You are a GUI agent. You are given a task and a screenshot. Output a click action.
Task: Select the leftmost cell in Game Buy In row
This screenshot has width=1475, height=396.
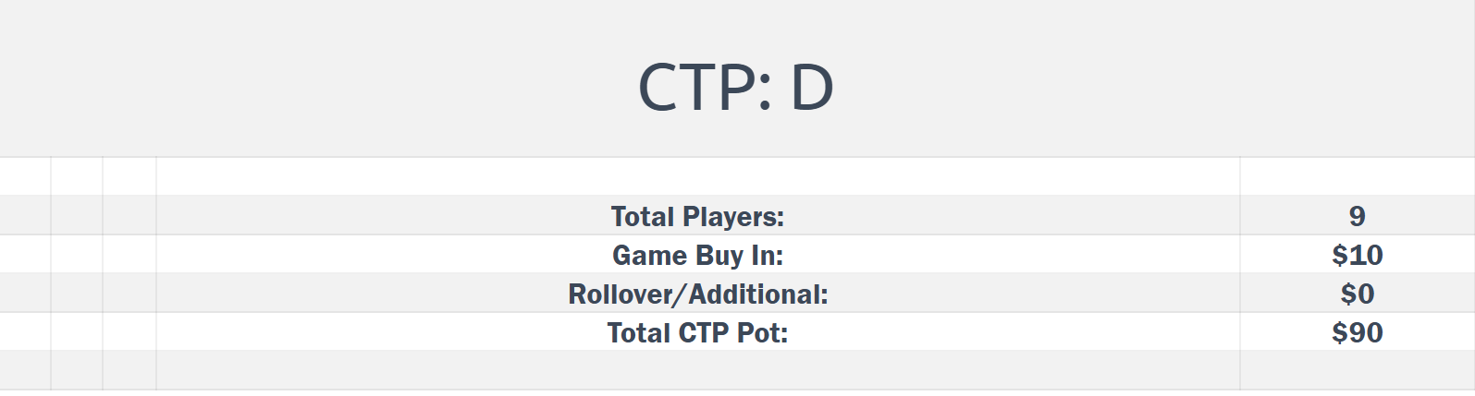coord(25,255)
